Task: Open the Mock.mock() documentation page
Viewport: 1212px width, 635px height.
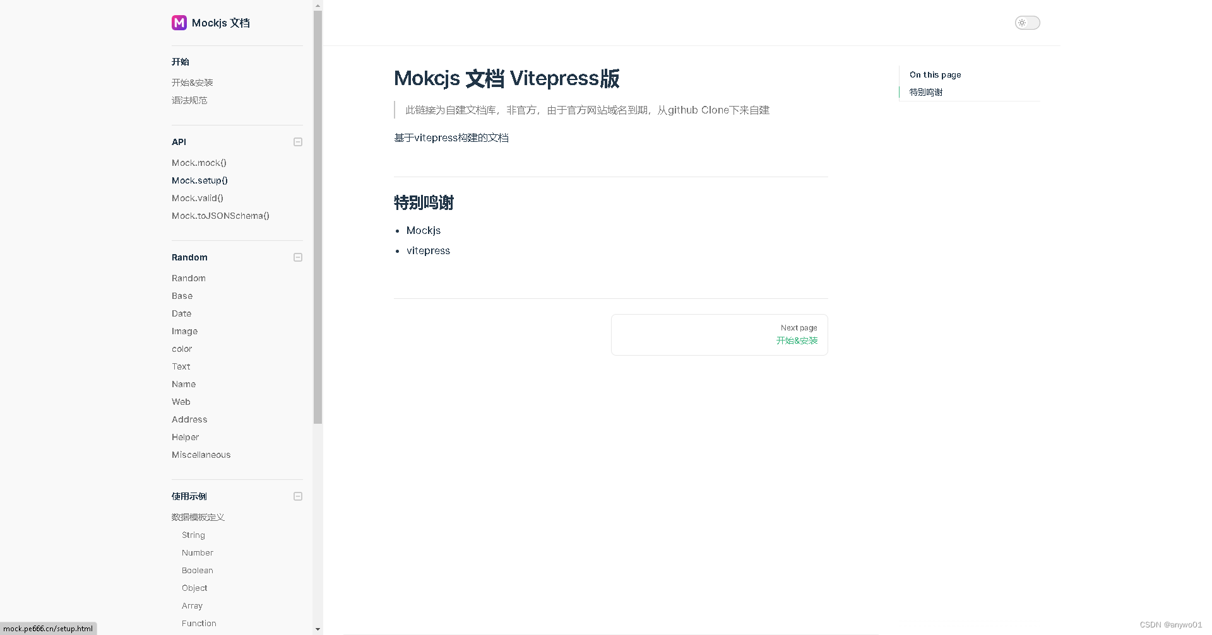Action: (x=199, y=163)
